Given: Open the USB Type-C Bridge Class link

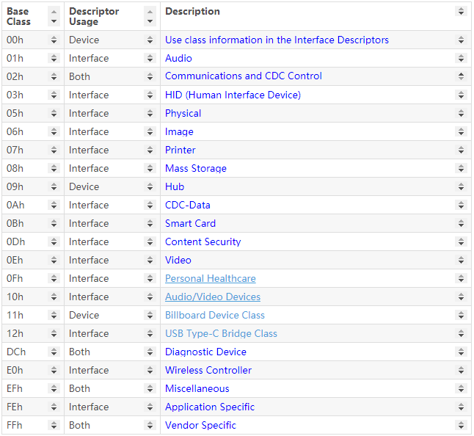Looking at the screenshot, I should click(221, 333).
